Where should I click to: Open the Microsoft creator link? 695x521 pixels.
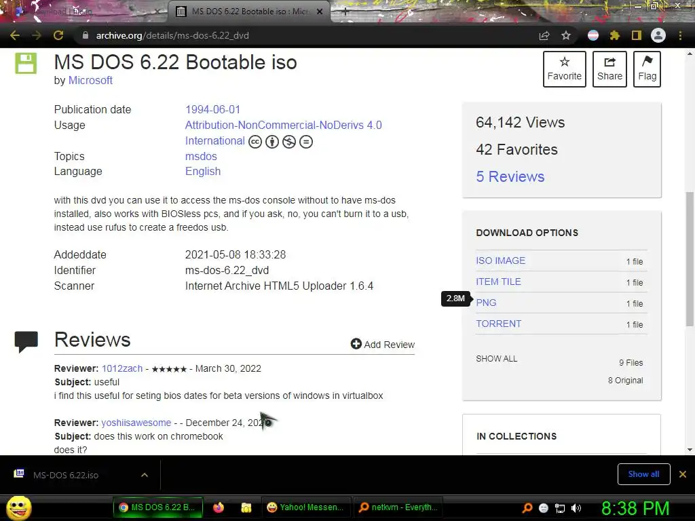90,80
